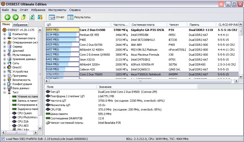The width and height of the screenshot is (244, 142).
Task: Click the Refresh toolbar icon
Action: tap(32, 17)
